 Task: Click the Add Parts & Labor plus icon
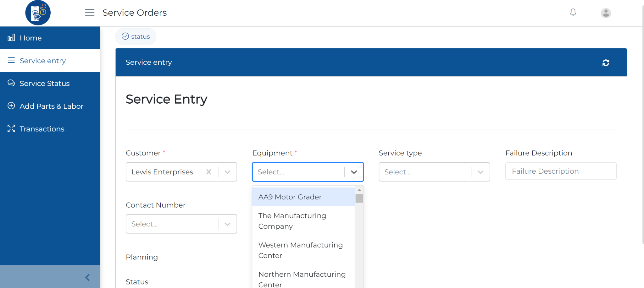pyautogui.click(x=11, y=106)
